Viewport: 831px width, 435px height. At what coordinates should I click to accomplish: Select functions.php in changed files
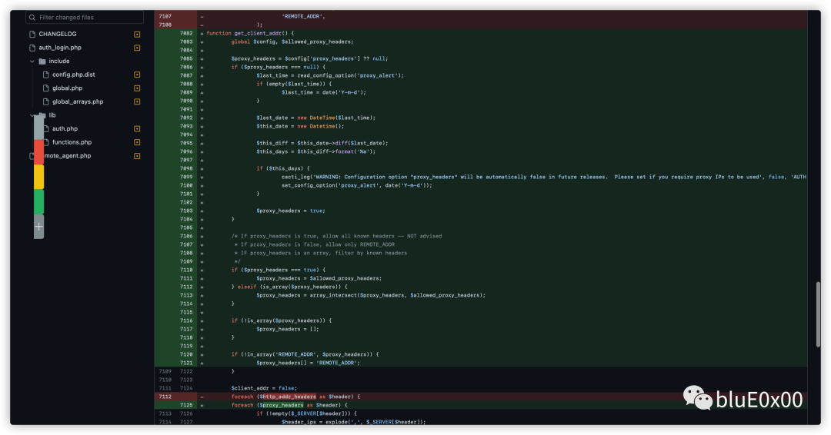click(72, 142)
